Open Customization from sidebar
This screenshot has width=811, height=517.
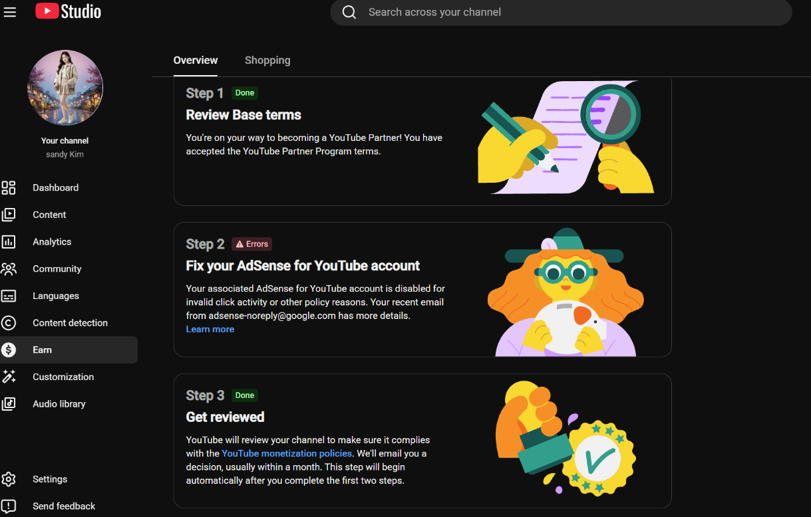69,377
